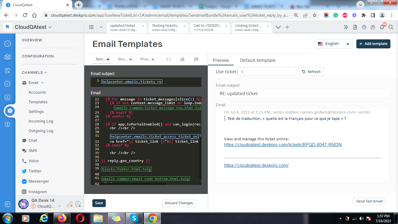Viewport: 398px width, 224px height.
Task: Open the English language dropdown
Action: 333,44
